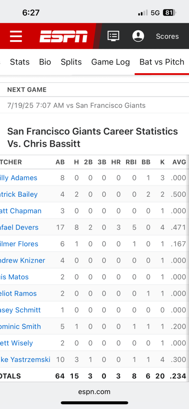The width and height of the screenshot is (189, 409).
Task: Tap the AVG column header
Action: pyautogui.click(x=179, y=162)
